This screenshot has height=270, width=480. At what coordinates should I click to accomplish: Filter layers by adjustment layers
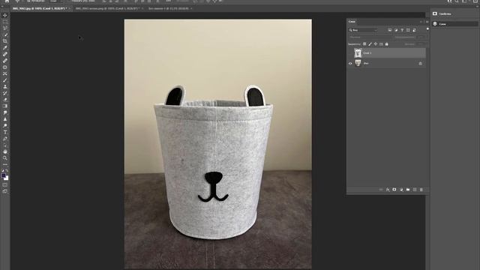click(x=396, y=30)
